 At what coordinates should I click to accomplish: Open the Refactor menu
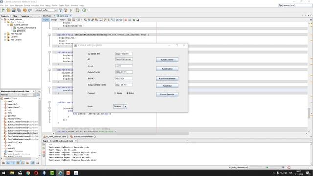point(35,5)
